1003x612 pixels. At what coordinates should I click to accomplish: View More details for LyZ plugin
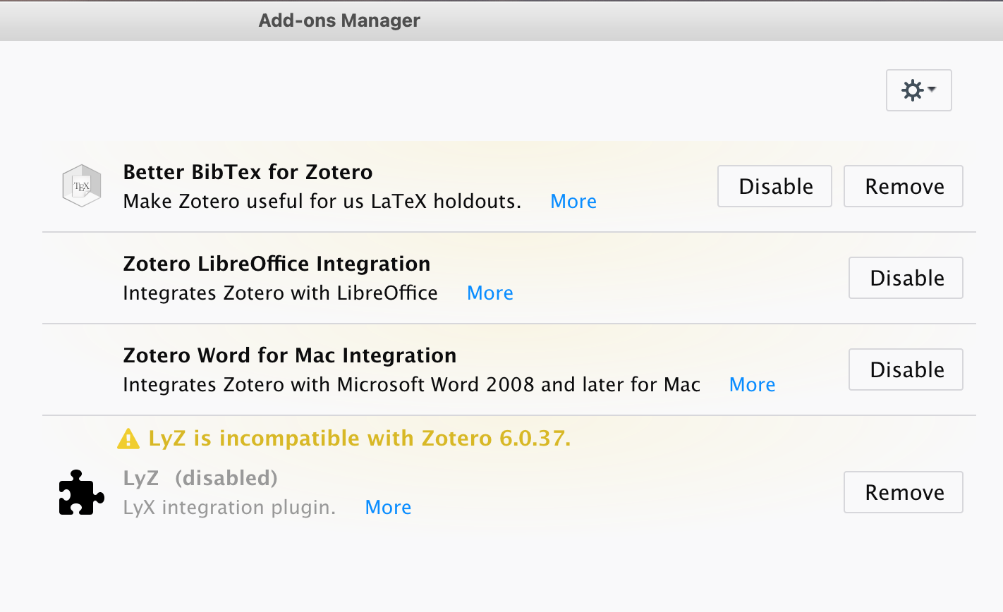pyautogui.click(x=388, y=508)
